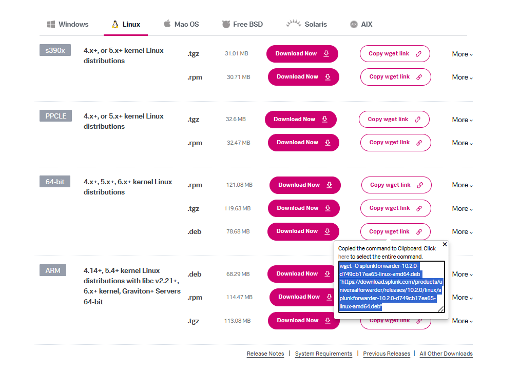Expand More for s390x .tgz row

point(462,54)
